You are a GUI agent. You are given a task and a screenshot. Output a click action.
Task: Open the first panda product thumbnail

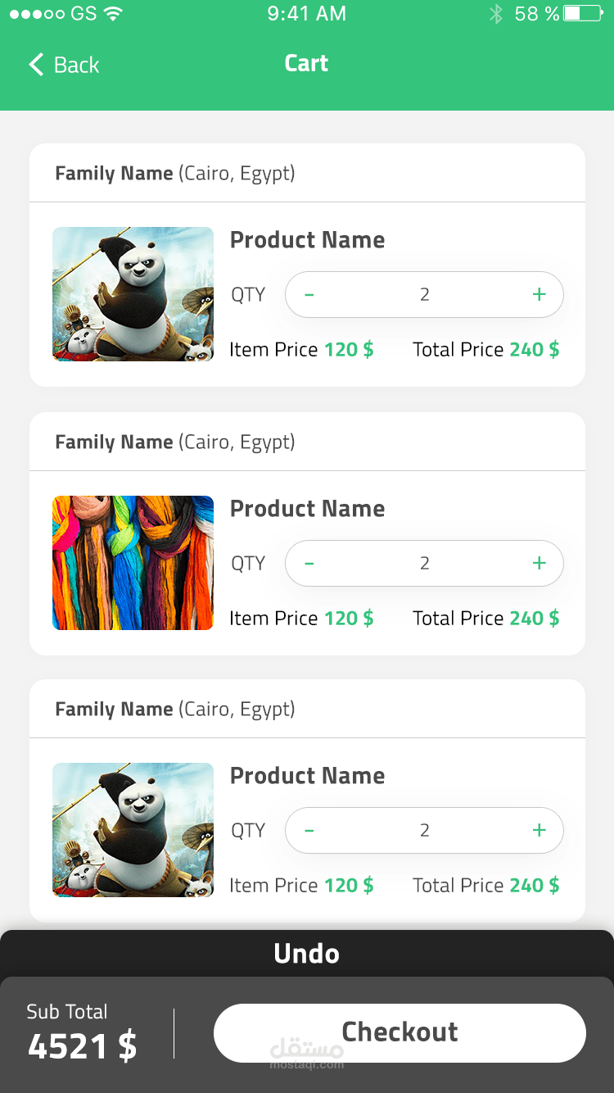pos(133,294)
